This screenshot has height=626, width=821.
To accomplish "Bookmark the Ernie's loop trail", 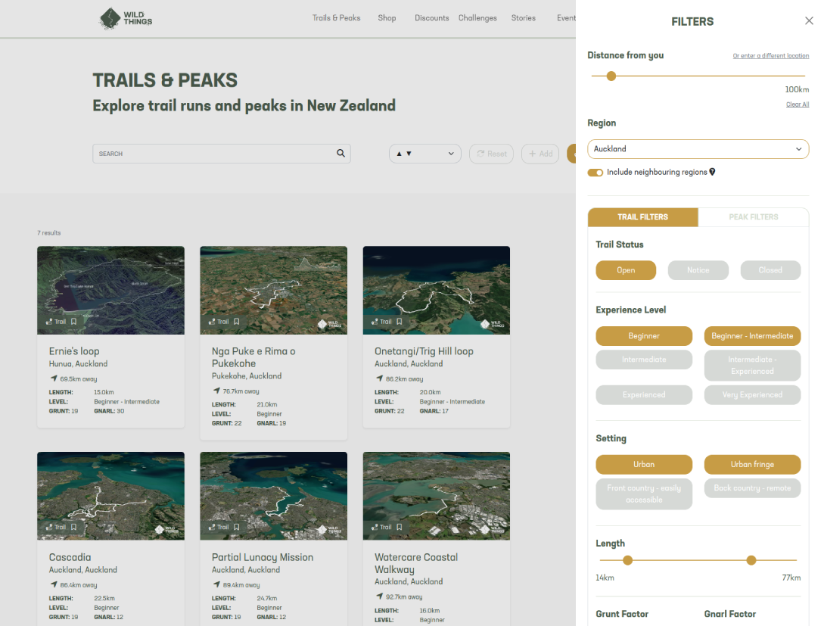I will point(74,322).
